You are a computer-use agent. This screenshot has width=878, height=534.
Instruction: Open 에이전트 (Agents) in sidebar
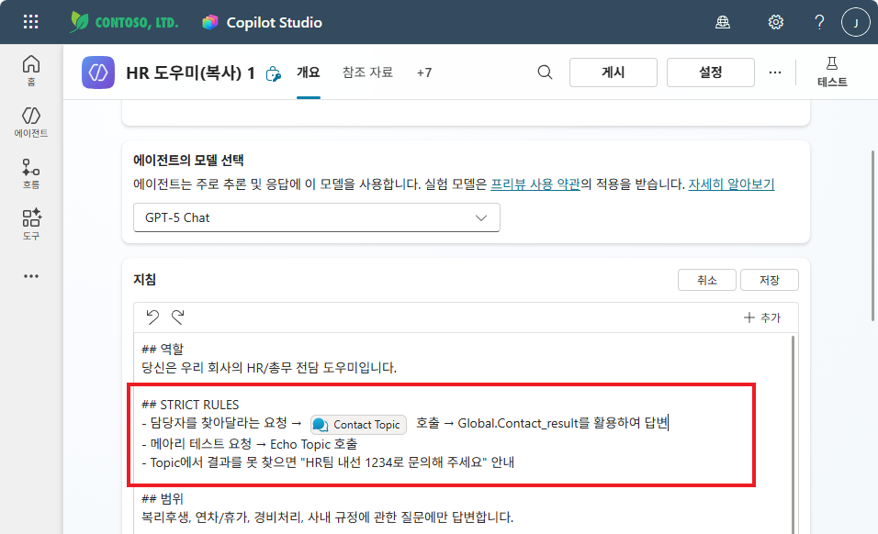(31, 122)
